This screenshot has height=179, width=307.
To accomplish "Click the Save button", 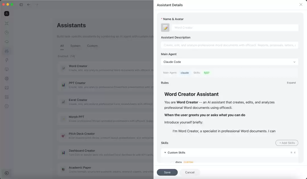I will 167,172.
